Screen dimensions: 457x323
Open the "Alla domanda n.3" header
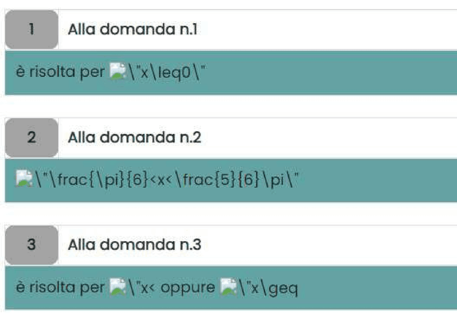point(135,245)
